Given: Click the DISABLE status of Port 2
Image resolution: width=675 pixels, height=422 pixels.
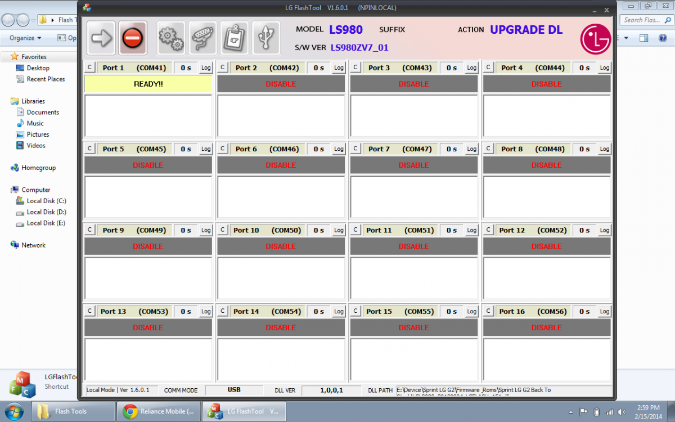Looking at the screenshot, I should (x=281, y=84).
